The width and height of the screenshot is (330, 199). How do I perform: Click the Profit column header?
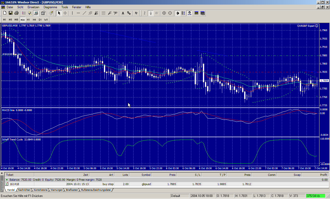click(x=323, y=175)
